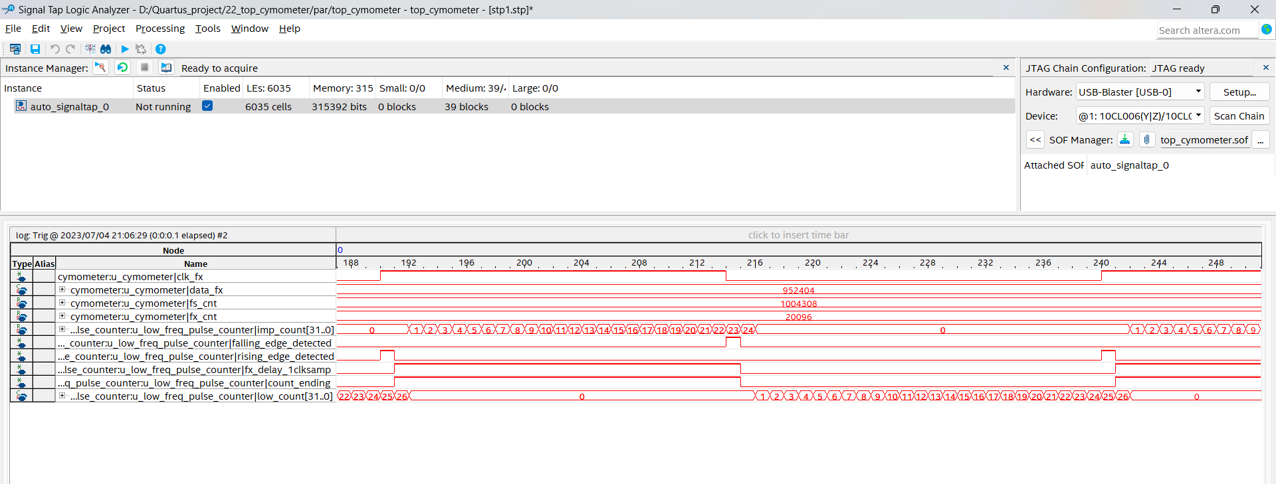The width and height of the screenshot is (1276, 484).
Task: Click the Alias column header in node list
Action: (45, 264)
